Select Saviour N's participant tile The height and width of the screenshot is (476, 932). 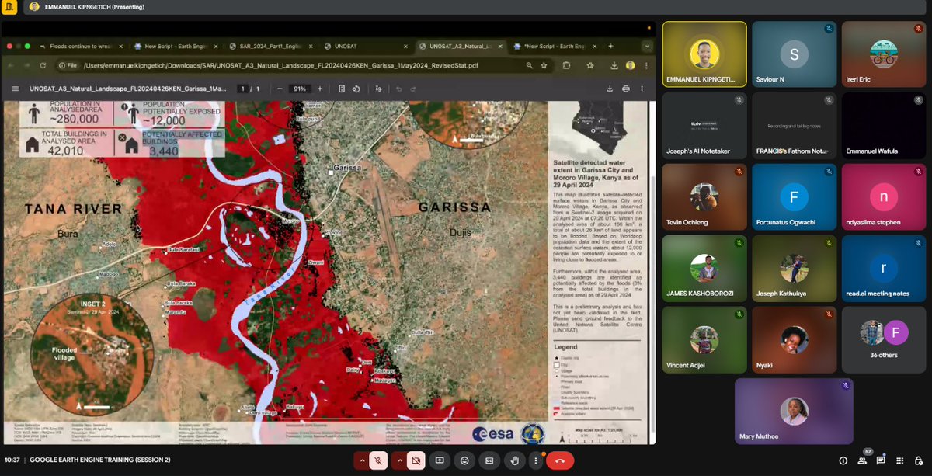794,54
